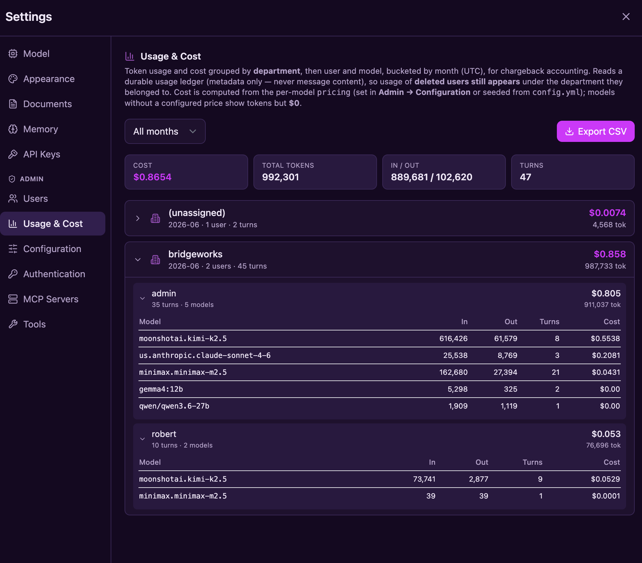Click the Model chip icon in sidebar
This screenshot has height=563, width=642.
tap(13, 54)
